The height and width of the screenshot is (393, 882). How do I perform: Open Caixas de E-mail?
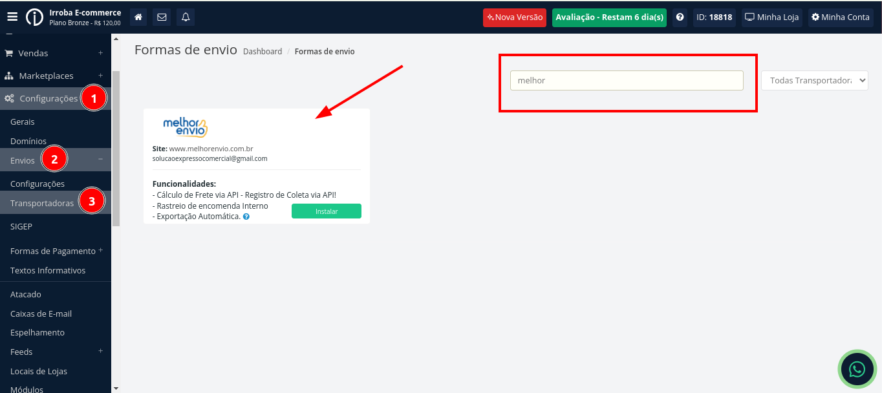tap(41, 314)
